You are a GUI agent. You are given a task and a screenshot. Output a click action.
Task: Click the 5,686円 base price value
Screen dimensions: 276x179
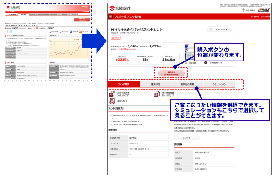coord(133,46)
